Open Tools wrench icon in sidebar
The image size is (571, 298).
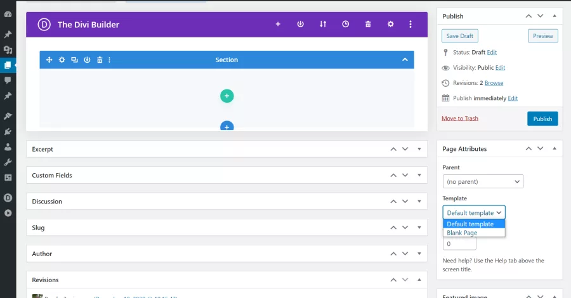coord(8,162)
